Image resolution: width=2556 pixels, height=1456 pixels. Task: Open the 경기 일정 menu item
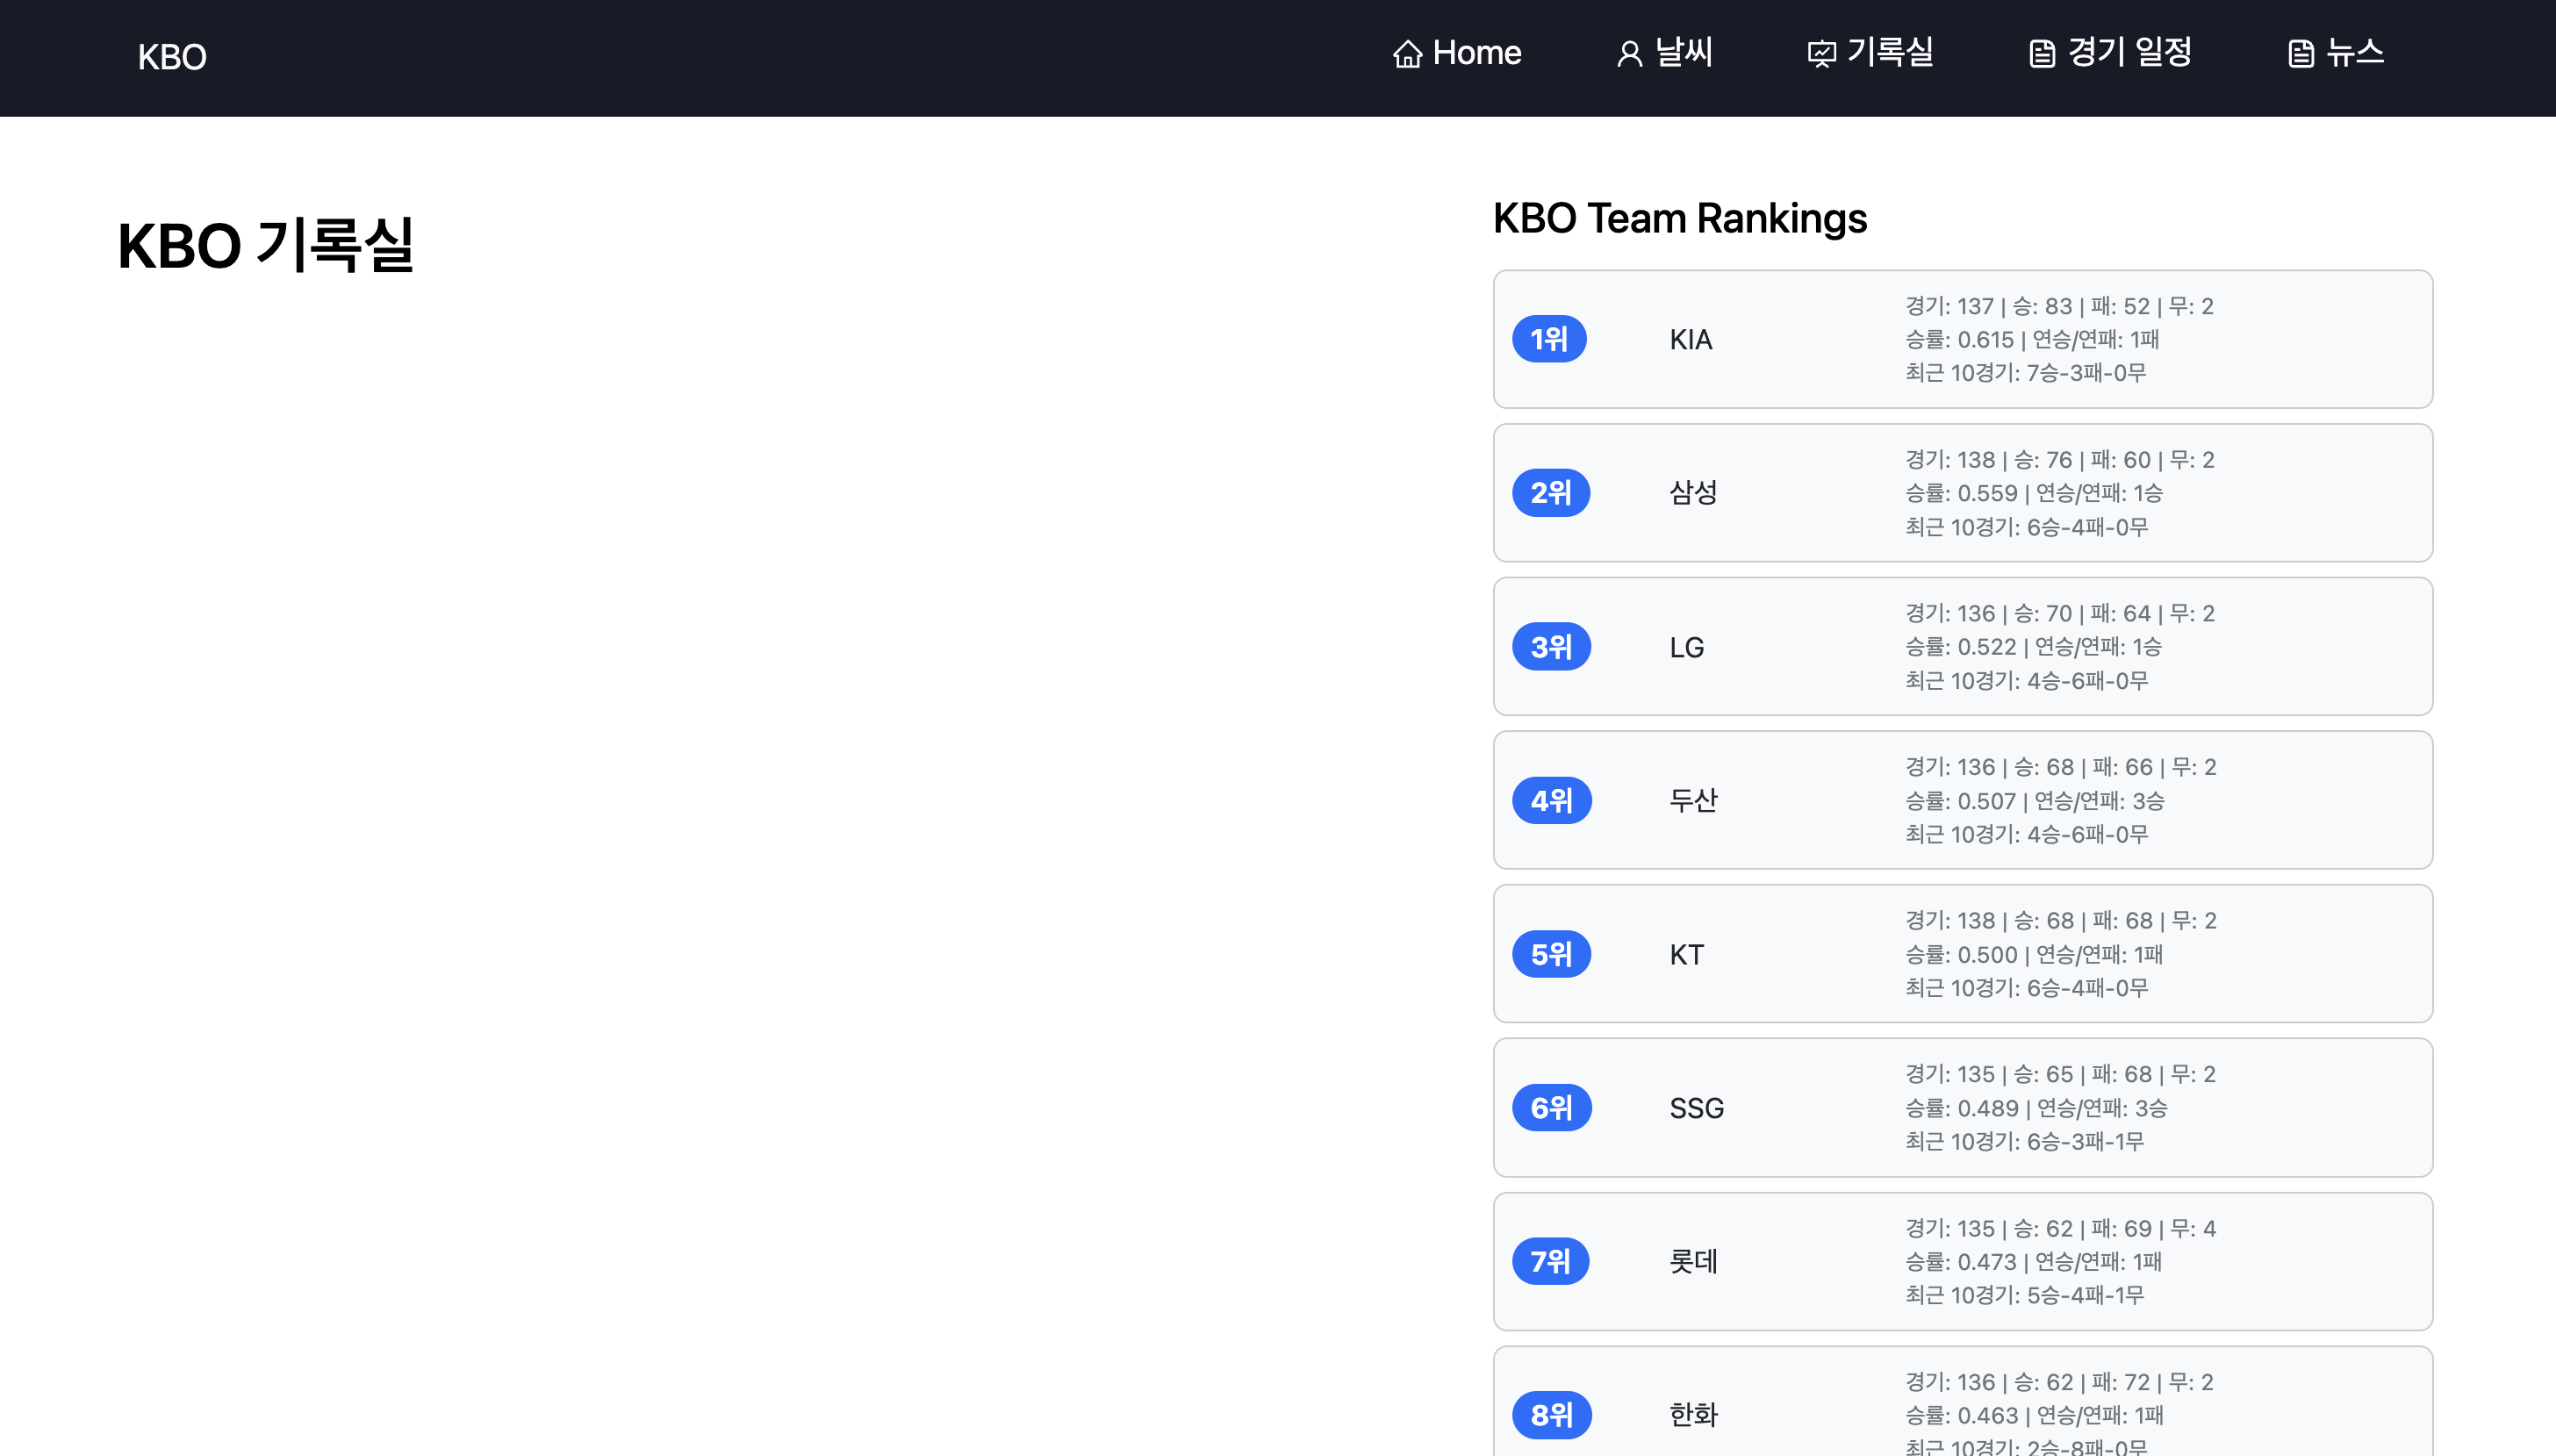(x=2110, y=53)
